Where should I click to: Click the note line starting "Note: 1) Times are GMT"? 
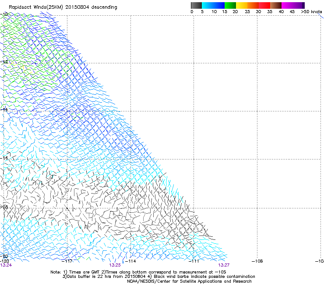pyautogui.click(x=138, y=272)
